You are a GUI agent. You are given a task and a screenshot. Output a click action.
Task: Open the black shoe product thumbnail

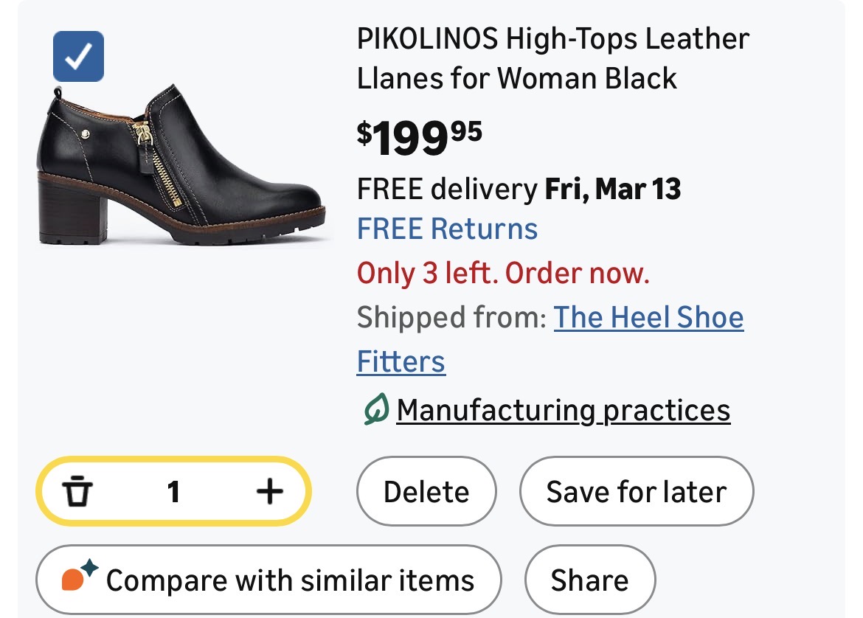(x=181, y=165)
